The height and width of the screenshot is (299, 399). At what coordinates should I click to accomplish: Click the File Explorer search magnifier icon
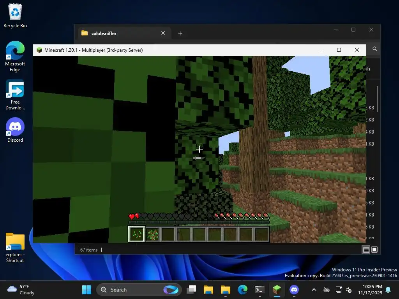coord(374,49)
